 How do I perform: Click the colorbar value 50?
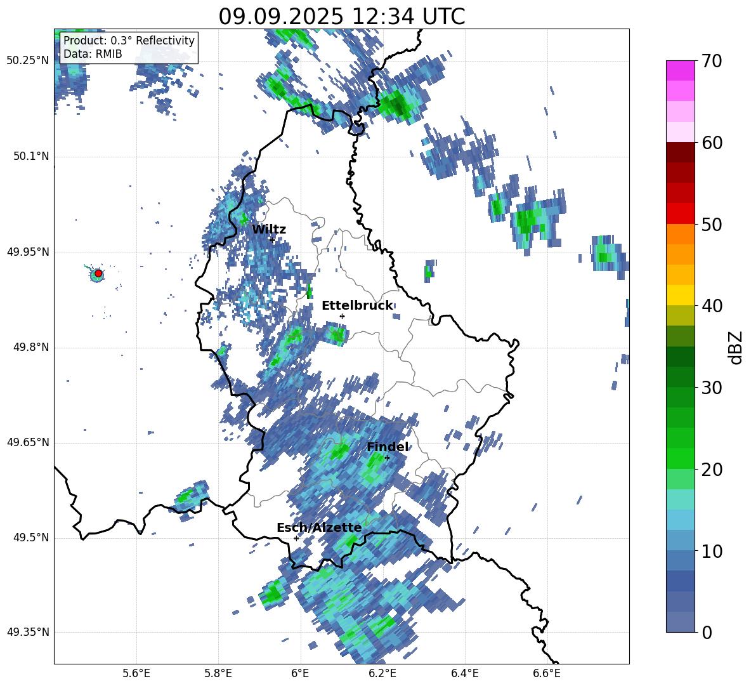(x=712, y=225)
